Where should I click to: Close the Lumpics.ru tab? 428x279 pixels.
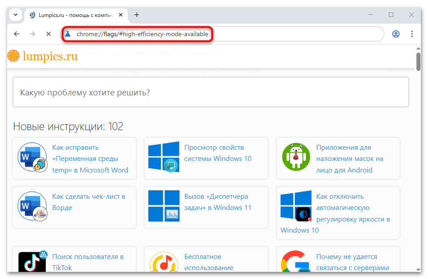[121, 15]
